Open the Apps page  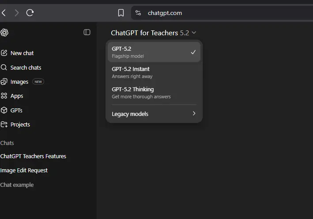click(12, 96)
